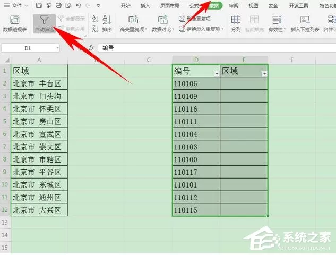Click the formula bar showing 编号
The height and width of the screenshot is (255, 336).
point(217,48)
